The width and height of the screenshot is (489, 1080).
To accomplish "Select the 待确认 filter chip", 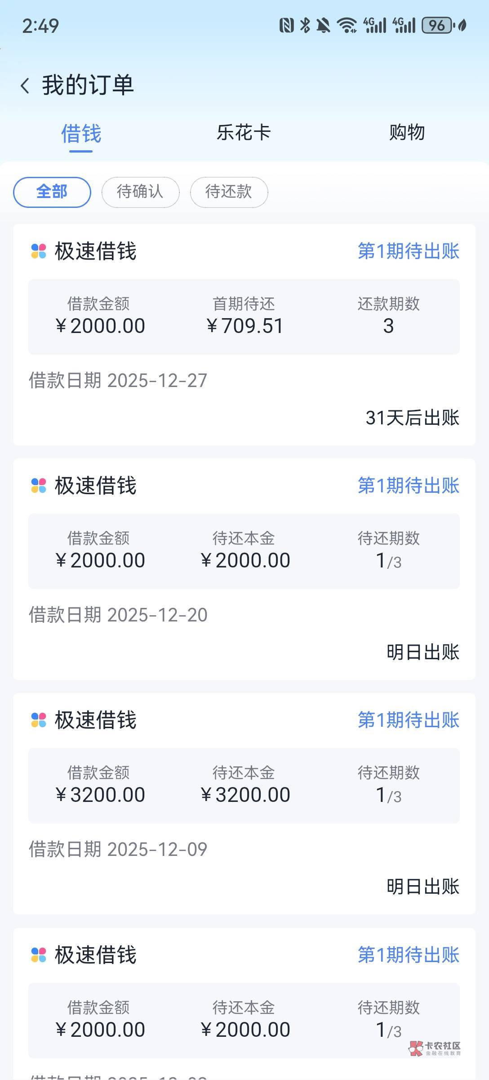I will pyautogui.click(x=140, y=192).
